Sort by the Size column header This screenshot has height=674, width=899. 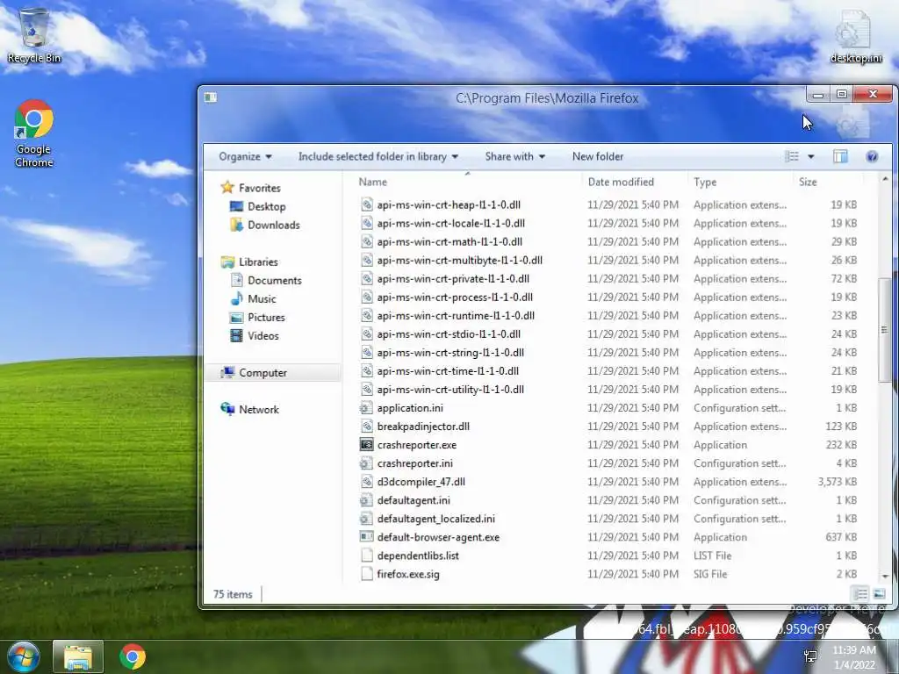[x=808, y=182]
